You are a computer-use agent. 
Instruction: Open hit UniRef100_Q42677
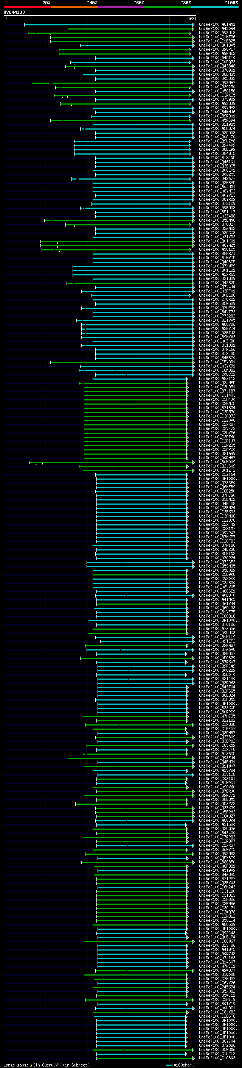point(217,179)
